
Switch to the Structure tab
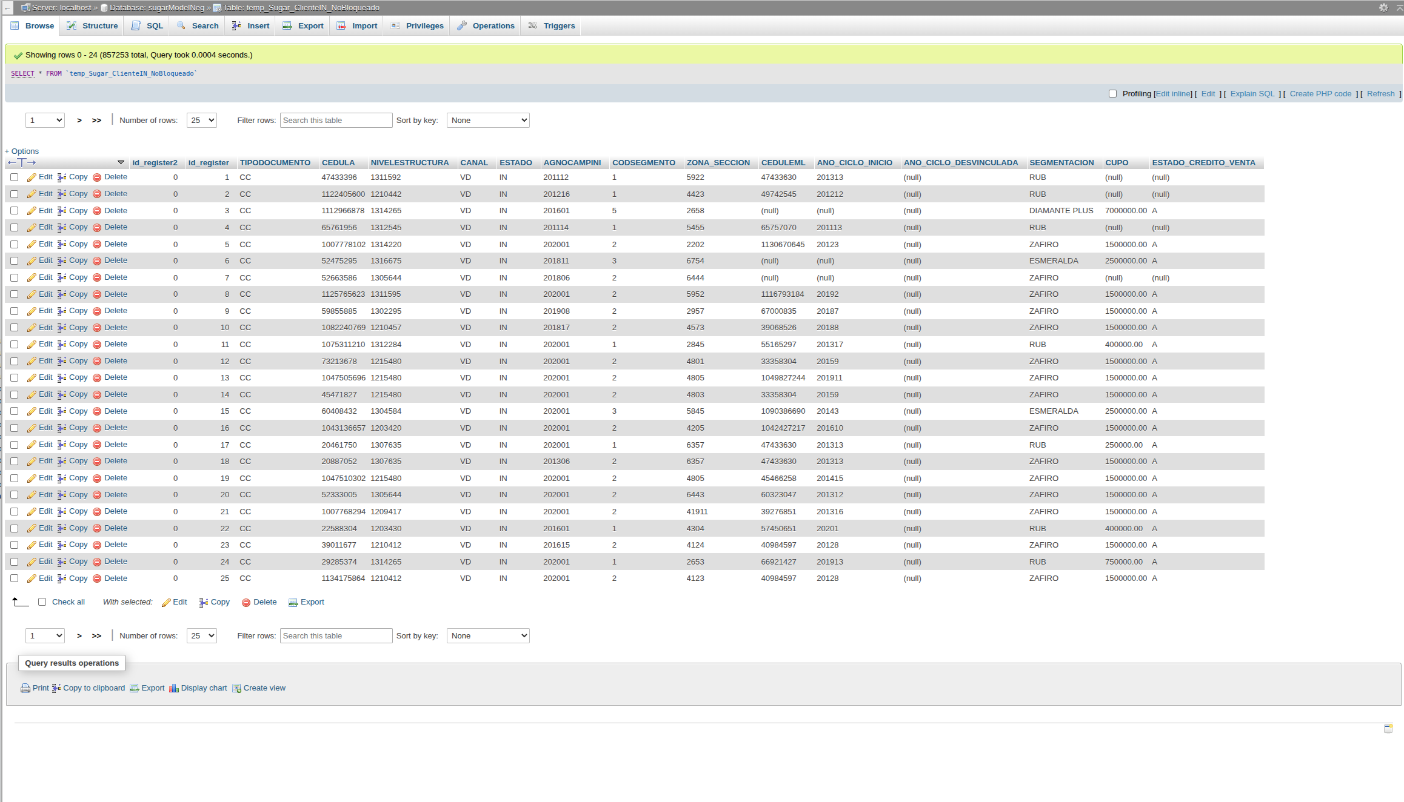coord(93,26)
